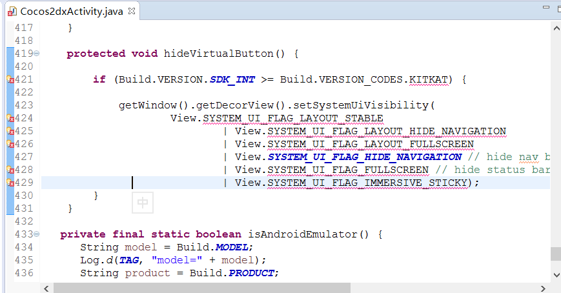The width and height of the screenshot is (561, 293).
Task: Click the horizontal scrollbar right arrow
Action: pyautogui.click(x=543, y=288)
